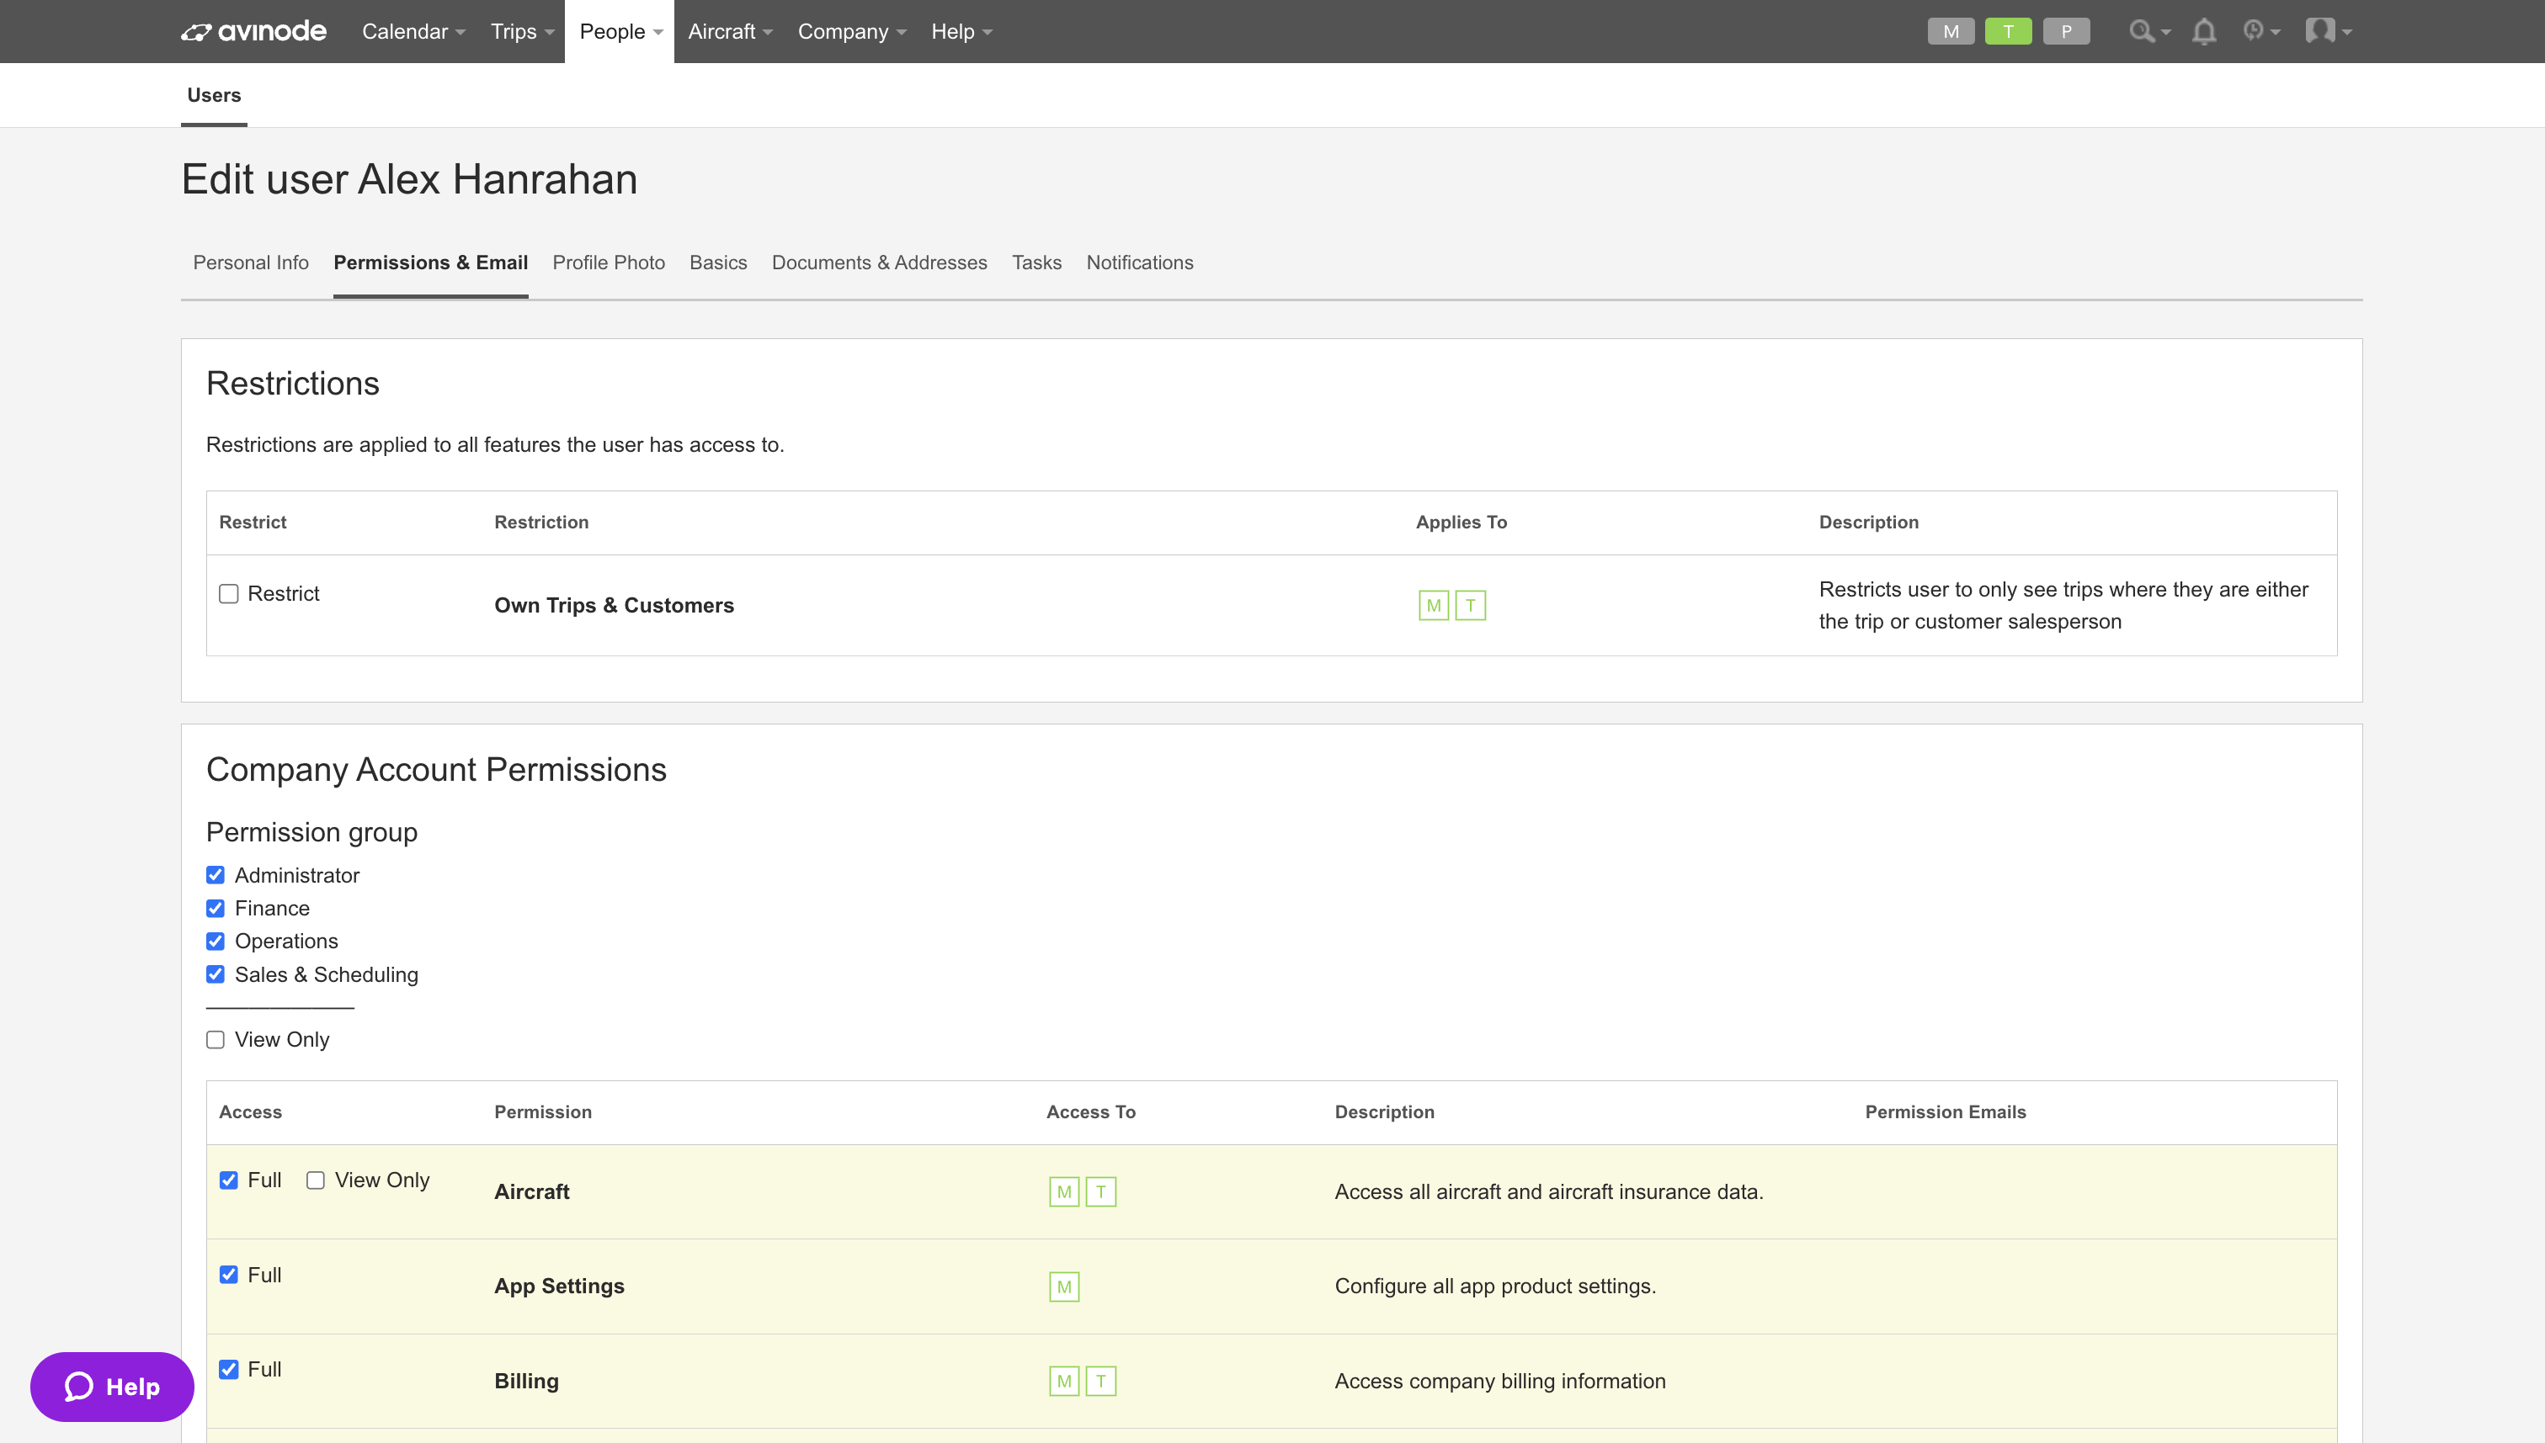Uncheck Full access for App Settings
The image size is (2545, 1443).
pos(229,1275)
